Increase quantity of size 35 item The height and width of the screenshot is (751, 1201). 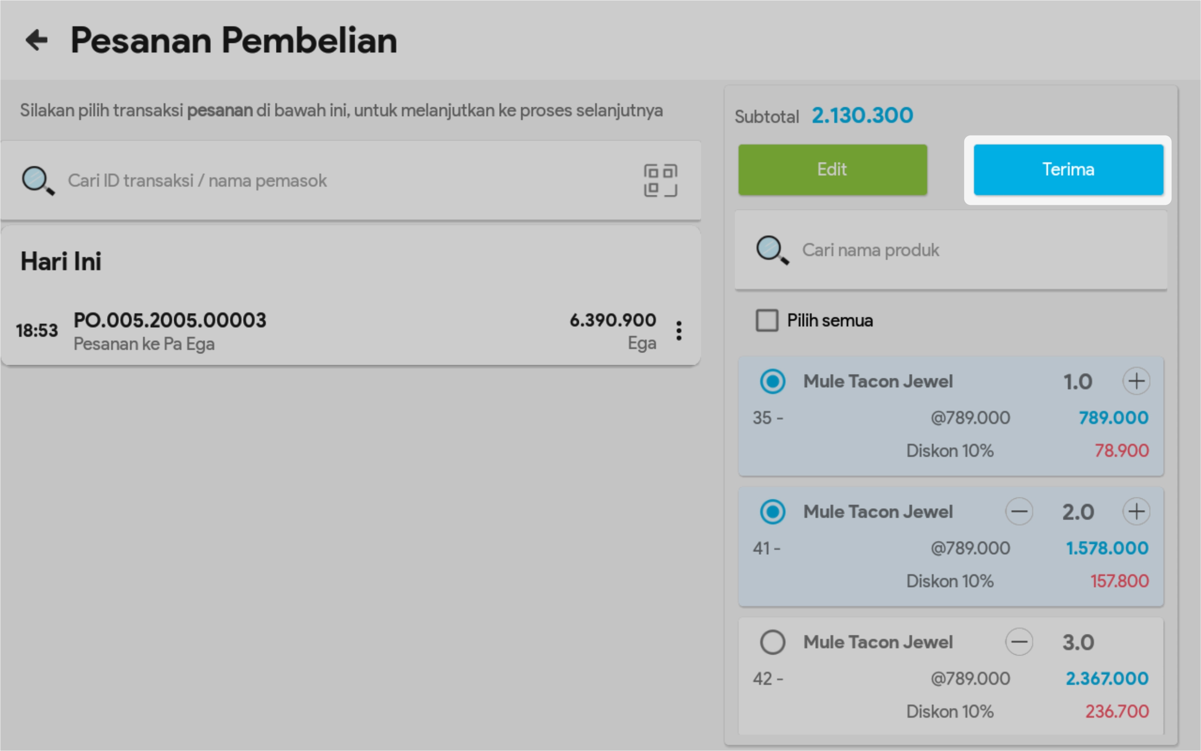tap(1136, 381)
